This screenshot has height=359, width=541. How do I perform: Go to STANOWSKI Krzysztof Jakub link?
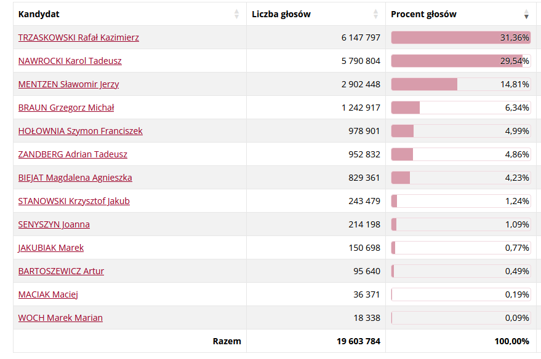74,201
